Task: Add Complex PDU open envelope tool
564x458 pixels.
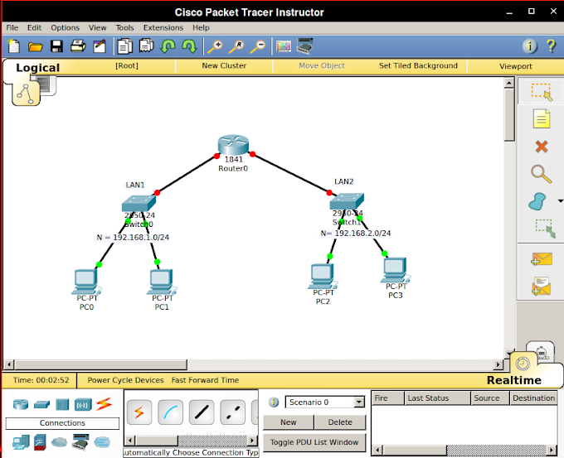Action: (x=542, y=286)
